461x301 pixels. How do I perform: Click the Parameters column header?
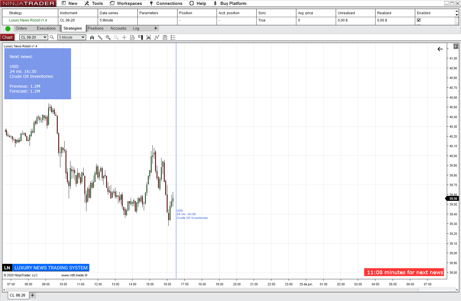pos(157,13)
